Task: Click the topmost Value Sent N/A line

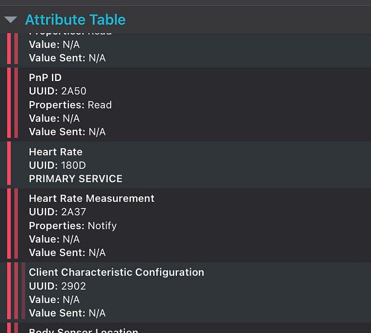Action: tap(67, 58)
